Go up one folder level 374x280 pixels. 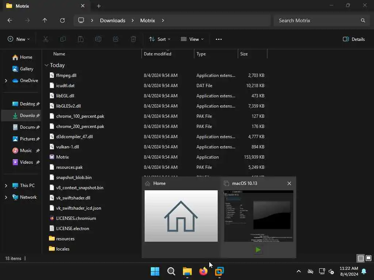click(45, 20)
